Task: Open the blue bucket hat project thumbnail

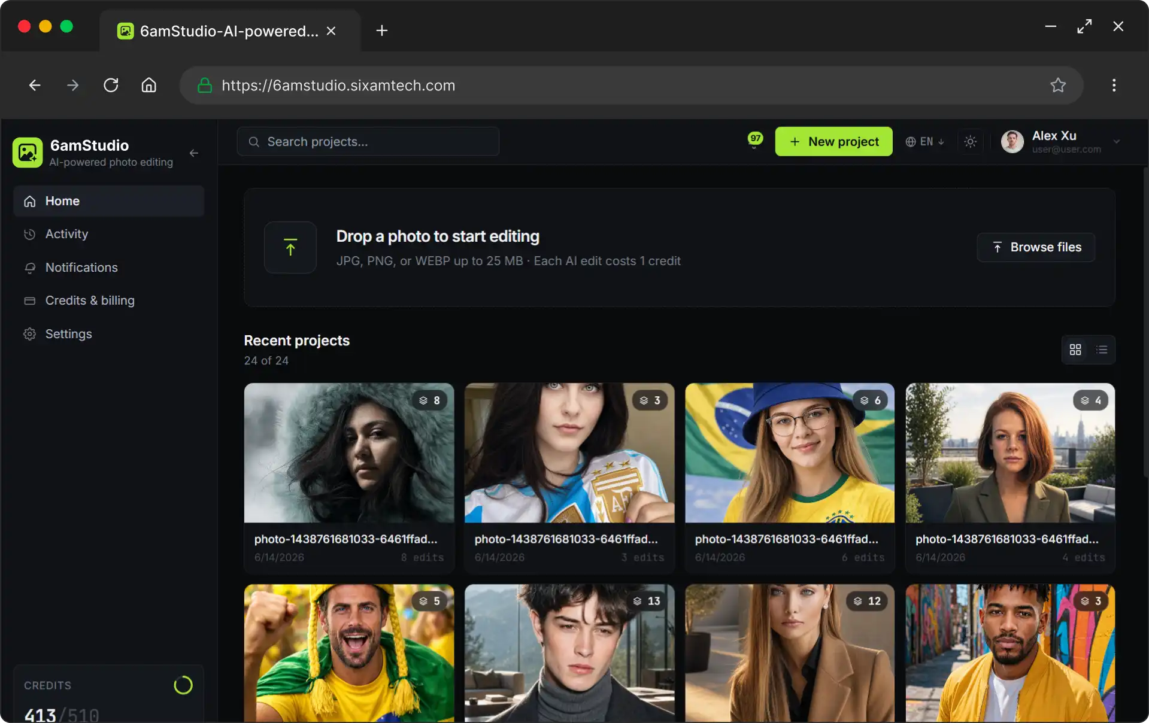Action: pos(790,453)
